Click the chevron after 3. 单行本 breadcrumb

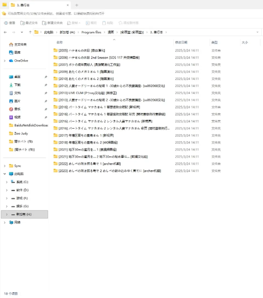tap(166, 32)
